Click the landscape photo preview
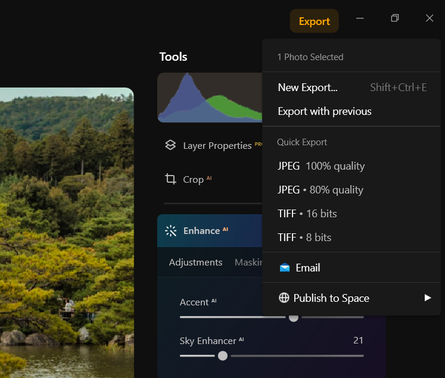Viewport: 445px width, 378px height. [67, 233]
